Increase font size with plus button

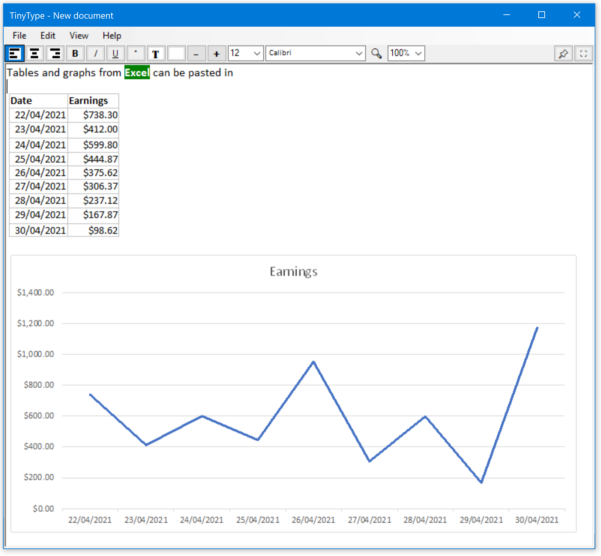coord(216,53)
